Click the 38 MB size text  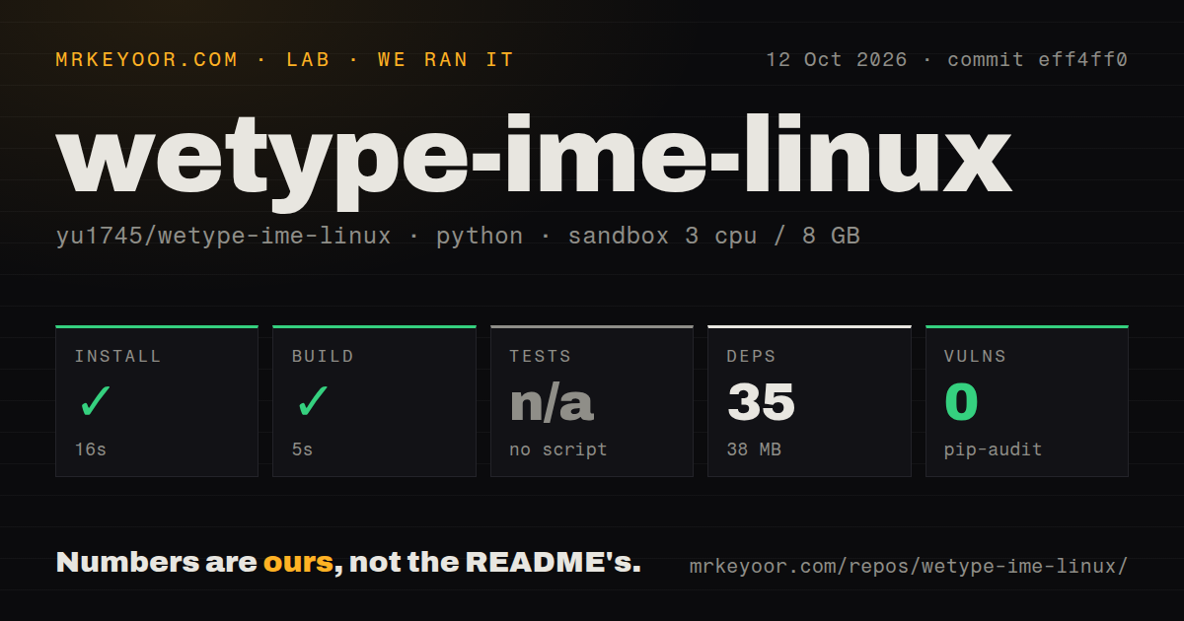(x=754, y=449)
